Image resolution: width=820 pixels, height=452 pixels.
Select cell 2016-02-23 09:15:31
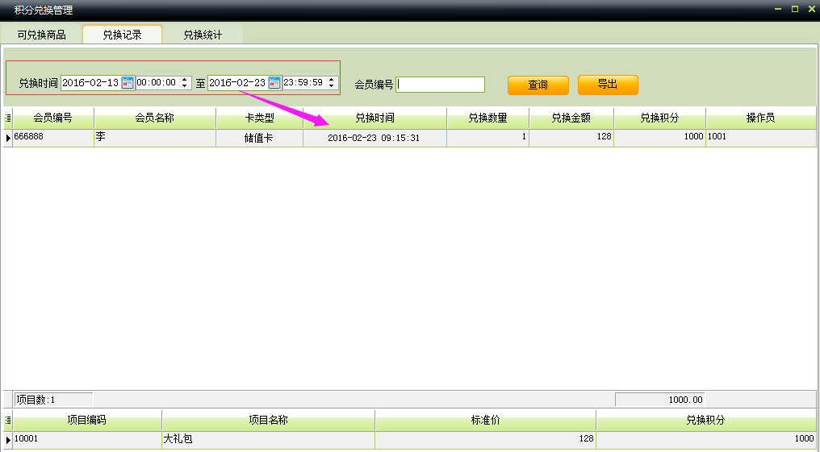click(x=375, y=138)
